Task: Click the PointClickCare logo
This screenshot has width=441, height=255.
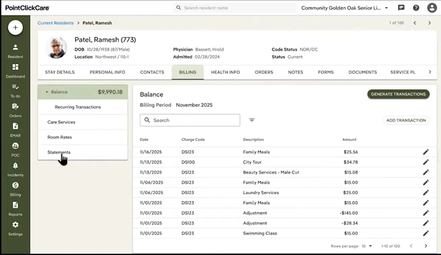Action: [27, 8]
